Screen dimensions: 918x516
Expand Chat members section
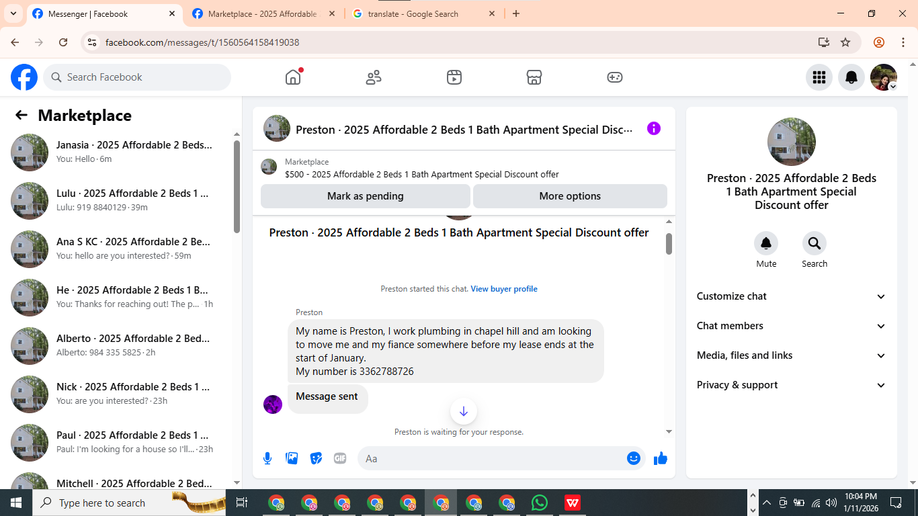(x=792, y=326)
